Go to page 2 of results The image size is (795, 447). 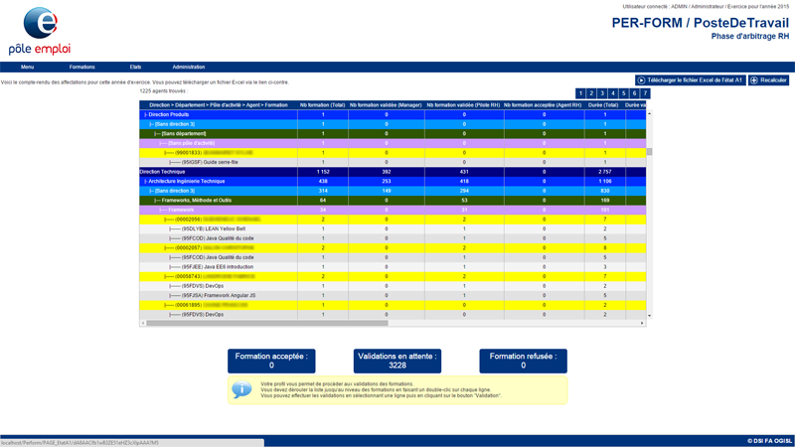click(591, 93)
